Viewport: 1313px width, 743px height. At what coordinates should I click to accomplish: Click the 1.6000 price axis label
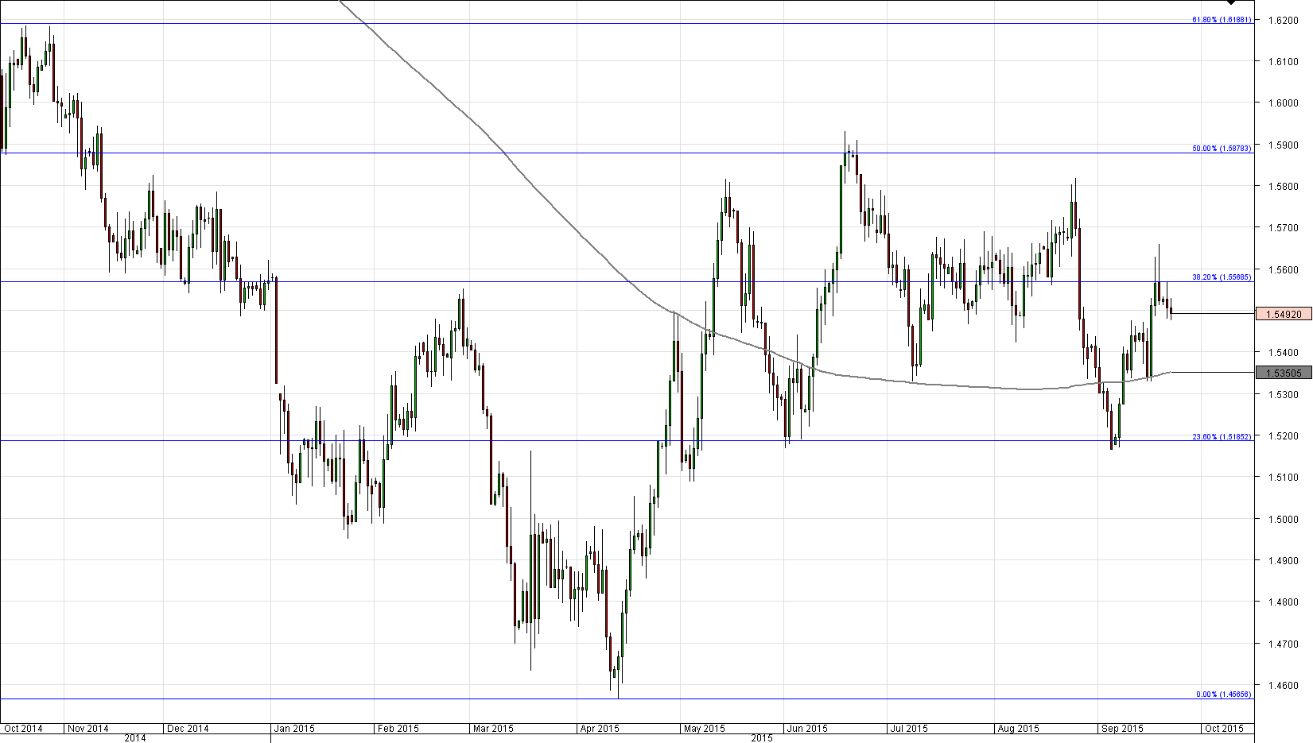1283,103
